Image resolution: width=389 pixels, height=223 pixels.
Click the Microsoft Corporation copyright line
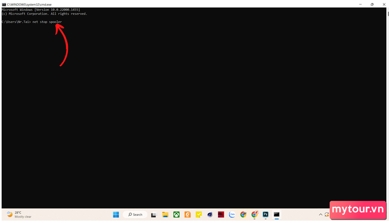(x=44, y=14)
